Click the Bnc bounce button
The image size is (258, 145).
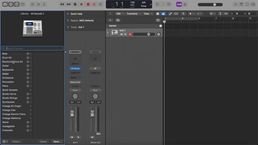(x=98, y=134)
